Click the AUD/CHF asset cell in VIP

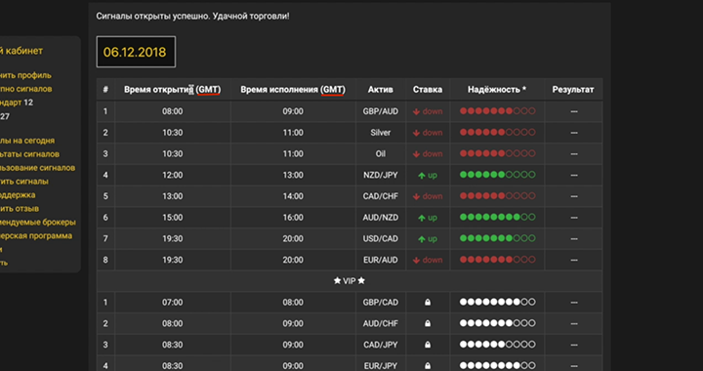coord(380,323)
